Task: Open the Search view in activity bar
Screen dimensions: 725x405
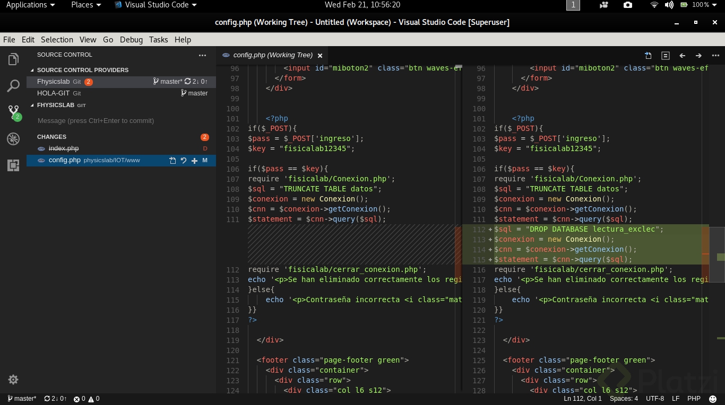Action: (x=13, y=85)
